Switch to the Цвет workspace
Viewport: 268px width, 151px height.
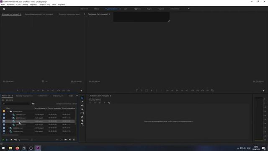(x=126, y=9)
